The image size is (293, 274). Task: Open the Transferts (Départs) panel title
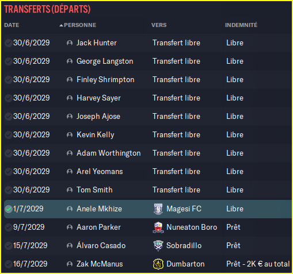[47, 9]
